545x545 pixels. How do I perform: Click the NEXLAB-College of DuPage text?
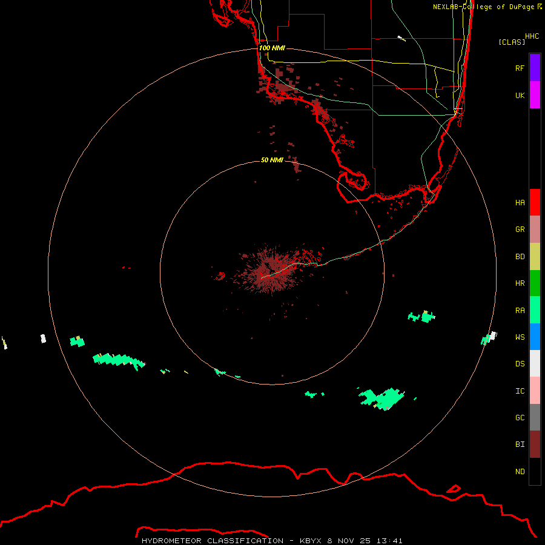(x=483, y=7)
